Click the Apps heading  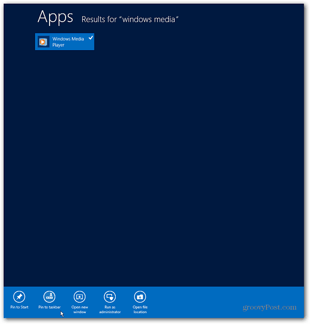(55, 18)
